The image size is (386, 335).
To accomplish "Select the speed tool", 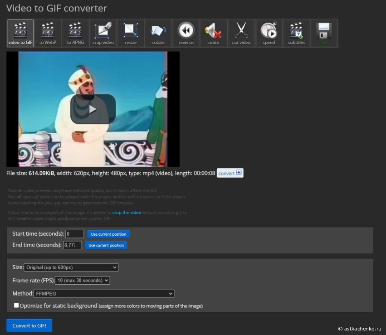I will pyautogui.click(x=269, y=33).
